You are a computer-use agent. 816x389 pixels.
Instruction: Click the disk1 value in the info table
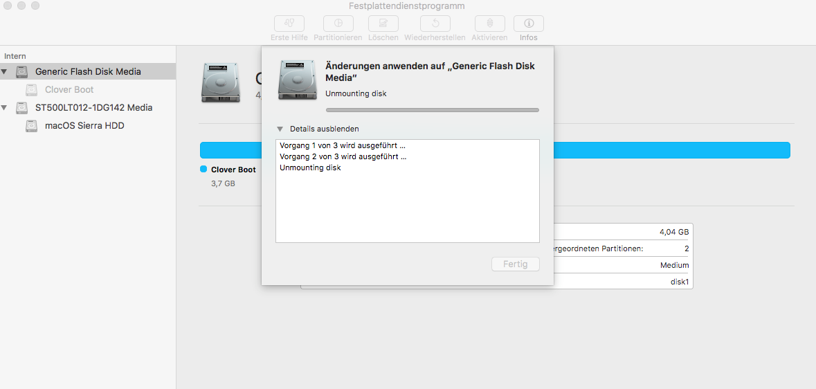pos(680,281)
